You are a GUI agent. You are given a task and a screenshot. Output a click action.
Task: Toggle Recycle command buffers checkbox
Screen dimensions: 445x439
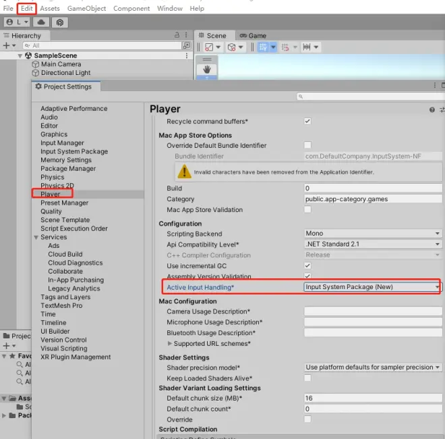click(x=307, y=122)
